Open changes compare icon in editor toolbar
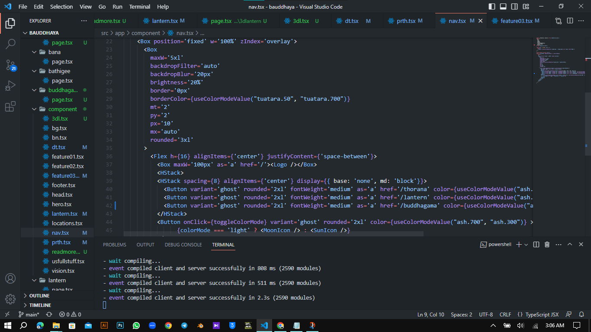 (x=559, y=21)
